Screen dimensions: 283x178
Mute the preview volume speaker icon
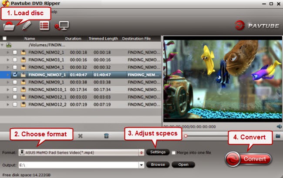(x=279, y=126)
